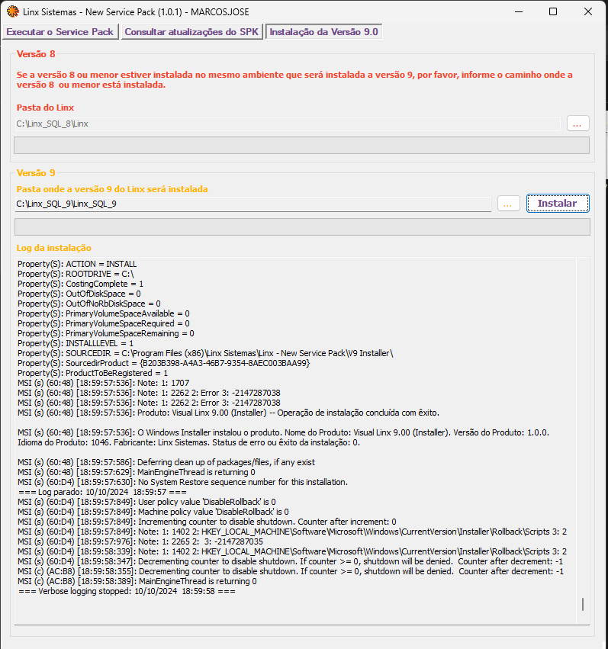The height and width of the screenshot is (649, 608).
Task: Click the SourcedirProduct GUID log line
Action: click(x=164, y=364)
